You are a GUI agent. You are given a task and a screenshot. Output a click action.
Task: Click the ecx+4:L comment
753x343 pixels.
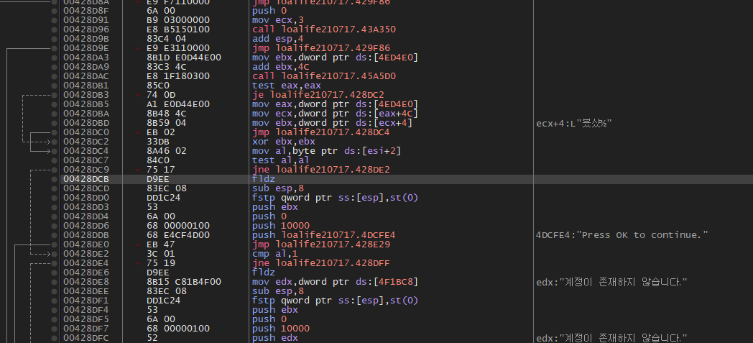tap(574, 124)
